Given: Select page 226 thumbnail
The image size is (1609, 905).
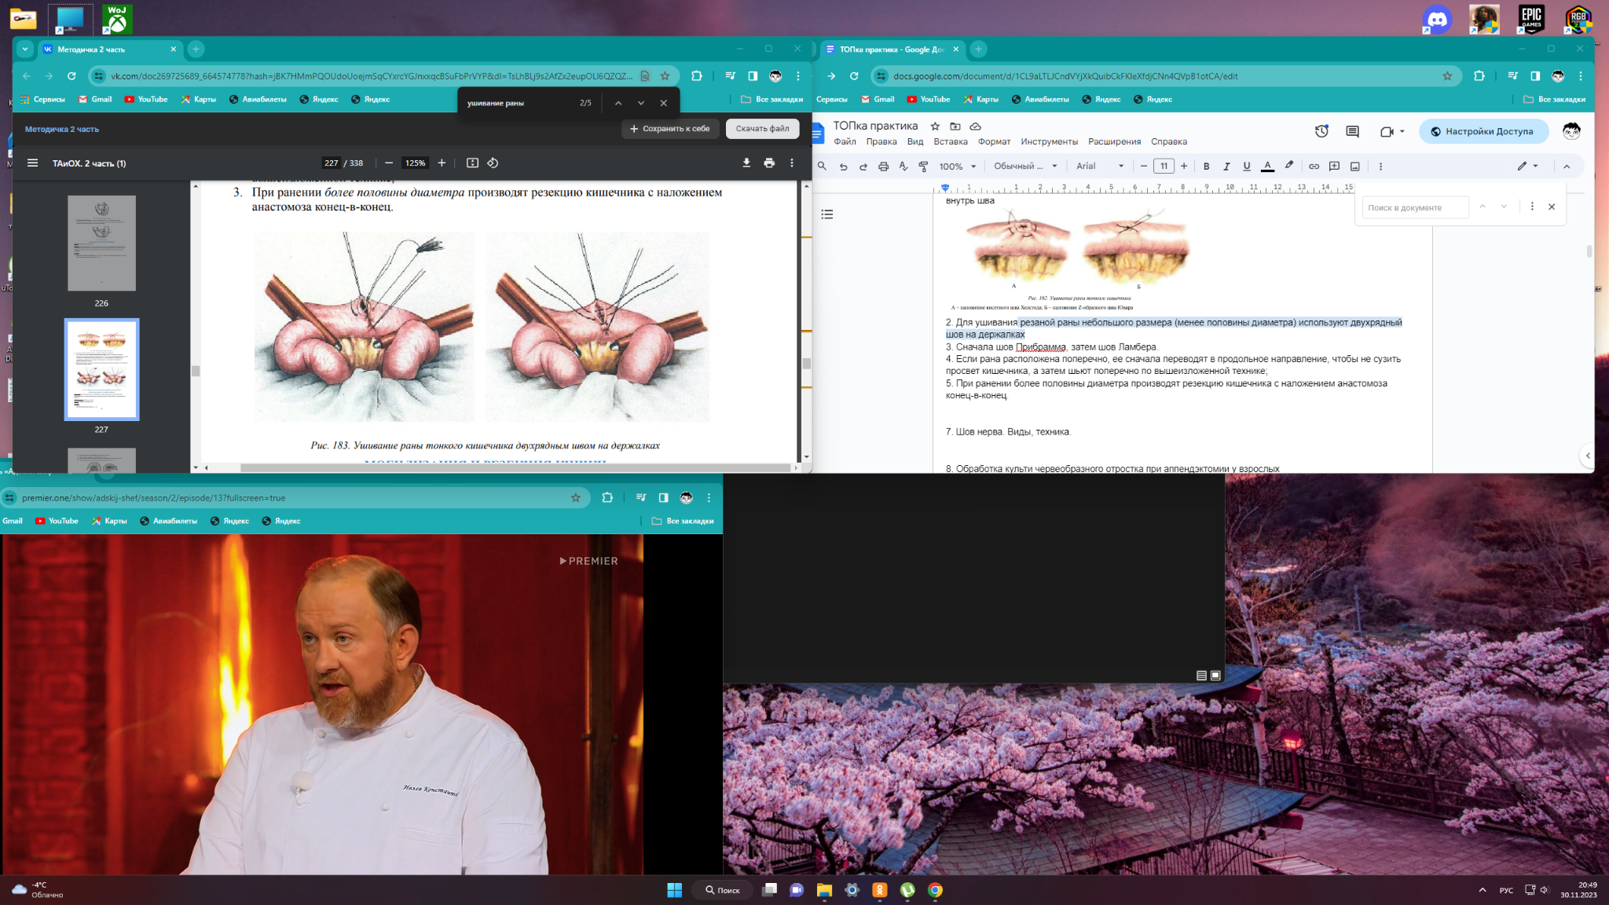Looking at the screenshot, I should click(x=101, y=243).
